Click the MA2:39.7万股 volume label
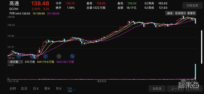The image size is (204, 94). click(65, 62)
